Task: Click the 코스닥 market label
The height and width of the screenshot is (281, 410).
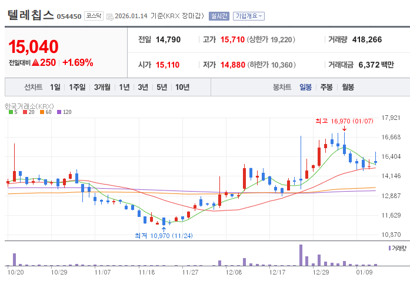Action: [x=94, y=16]
